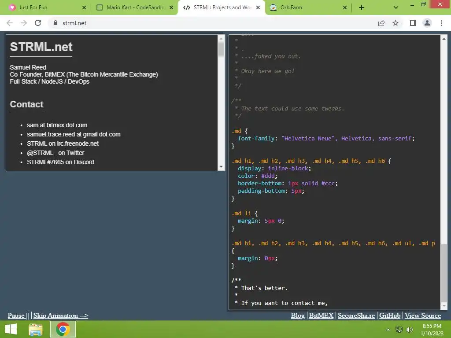
Task: Close the Orb.Farm tab
Action: pos(345,8)
